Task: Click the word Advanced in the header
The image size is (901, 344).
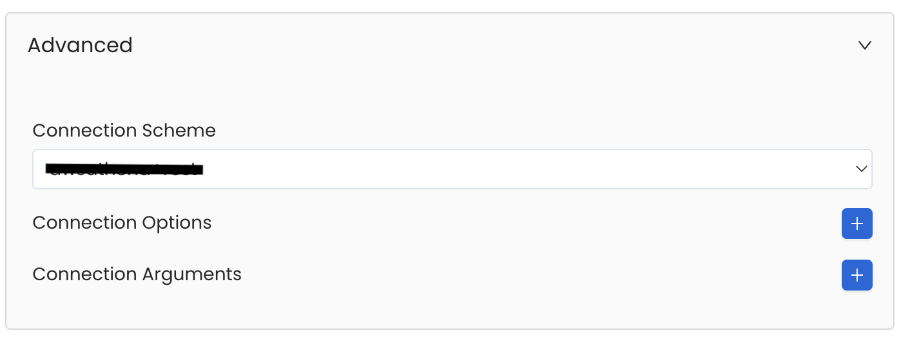Action: point(80,45)
